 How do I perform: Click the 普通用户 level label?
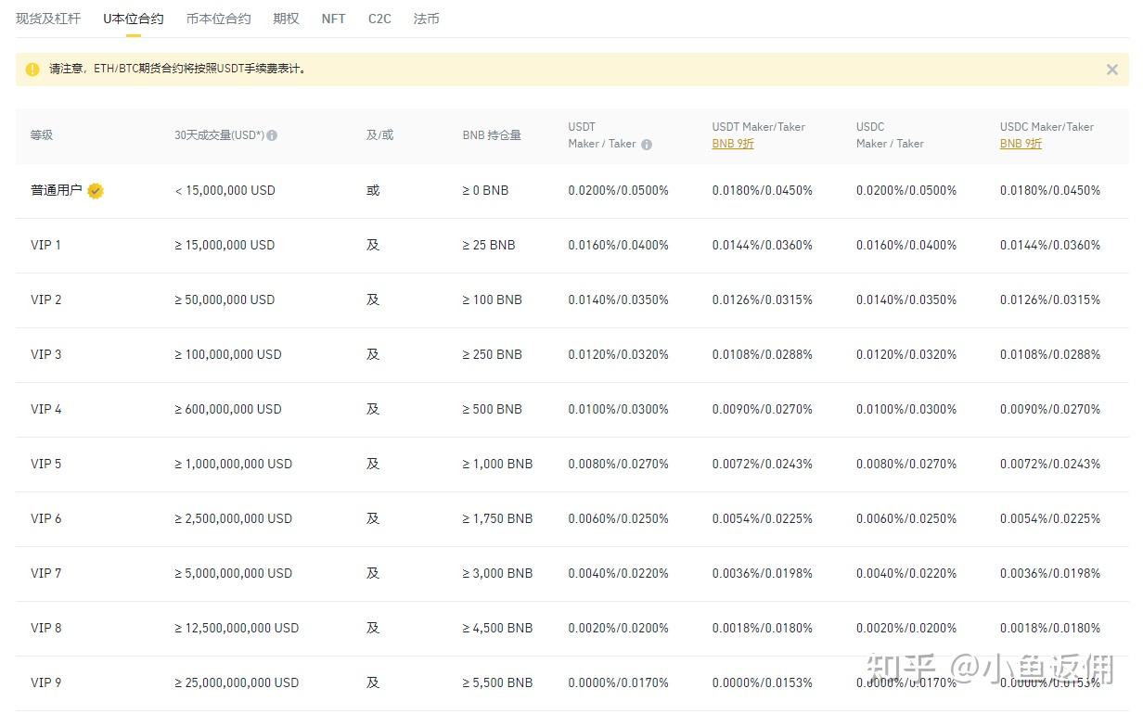pyautogui.click(x=57, y=191)
